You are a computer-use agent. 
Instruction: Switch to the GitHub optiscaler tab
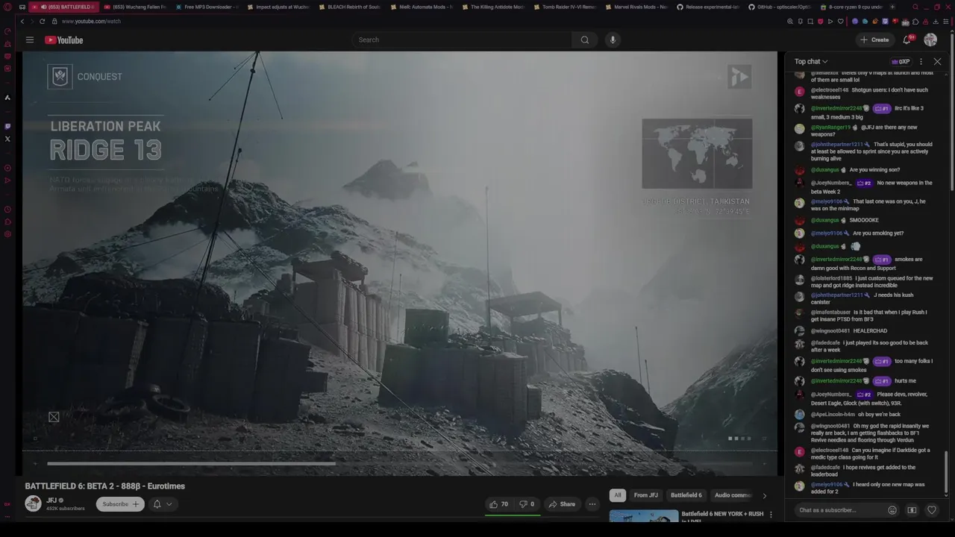(780, 7)
